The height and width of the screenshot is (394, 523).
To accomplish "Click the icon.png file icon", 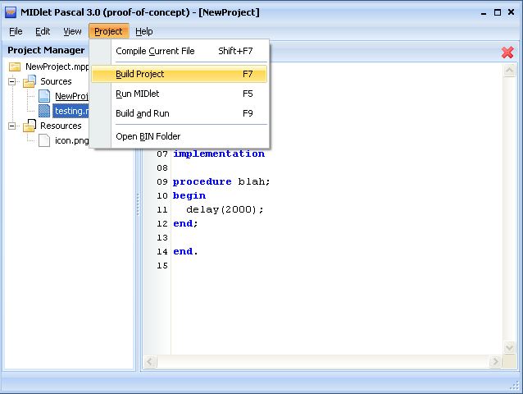I will coord(44,140).
